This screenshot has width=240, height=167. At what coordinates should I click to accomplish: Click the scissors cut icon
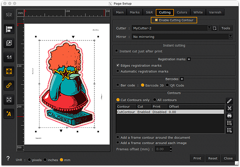(x=229, y=108)
